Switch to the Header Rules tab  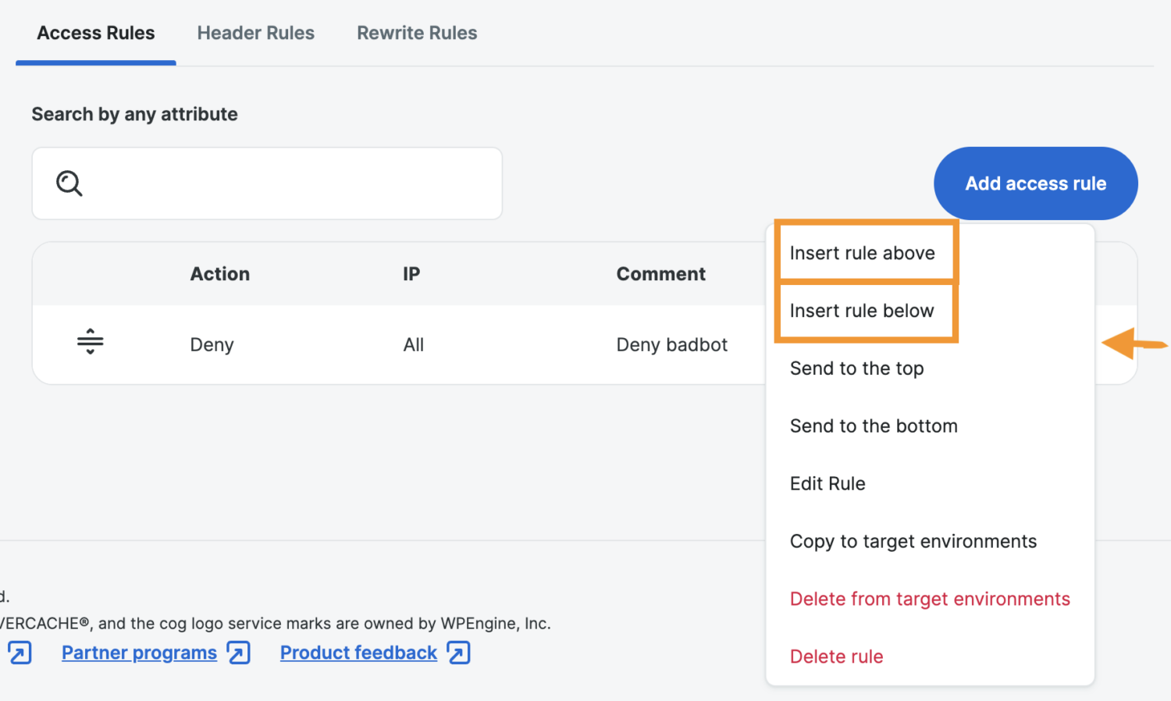[255, 33]
